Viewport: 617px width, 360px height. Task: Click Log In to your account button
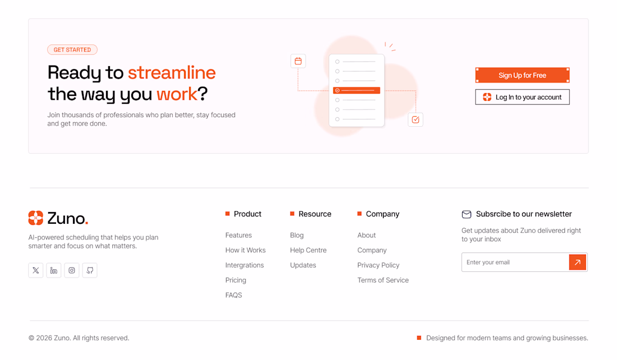[522, 97]
